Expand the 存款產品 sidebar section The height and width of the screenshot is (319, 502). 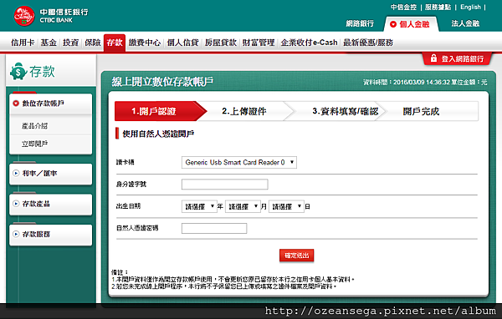(x=50, y=204)
